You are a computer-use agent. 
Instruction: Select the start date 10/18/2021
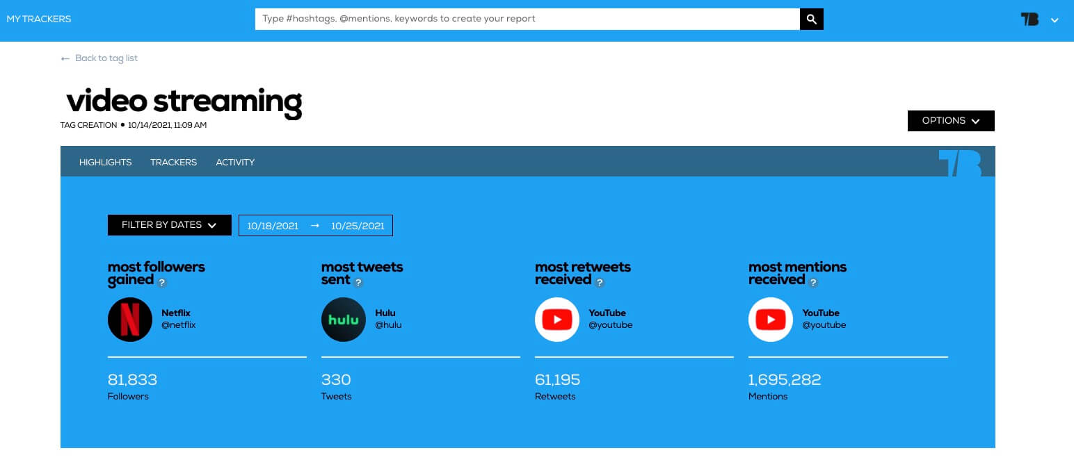pyautogui.click(x=273, y=226)
